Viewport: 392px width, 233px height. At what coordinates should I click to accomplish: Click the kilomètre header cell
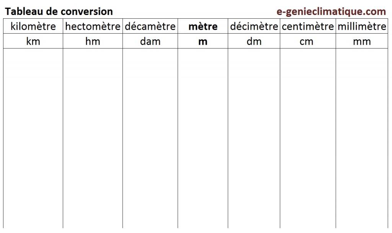(33, 26)
